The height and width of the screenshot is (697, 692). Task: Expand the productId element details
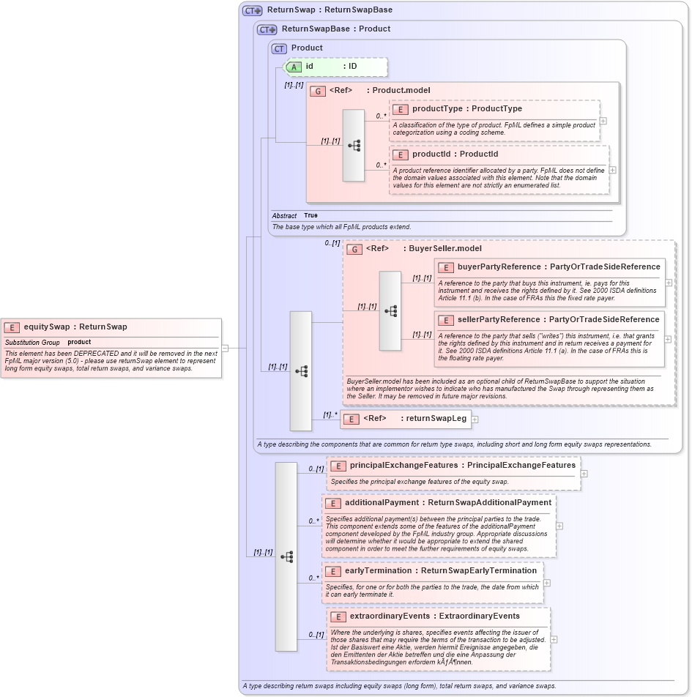coord(612,170)
